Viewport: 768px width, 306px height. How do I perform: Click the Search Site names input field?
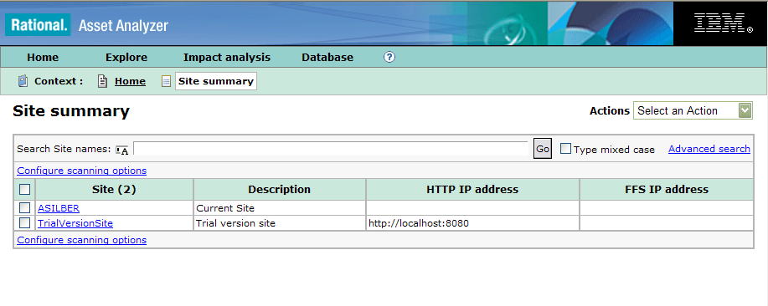(330, 149)
